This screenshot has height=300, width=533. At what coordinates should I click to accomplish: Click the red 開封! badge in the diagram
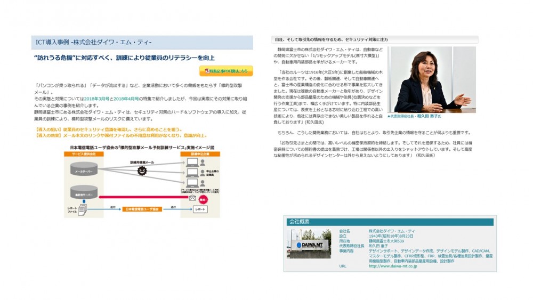point(203,200)
